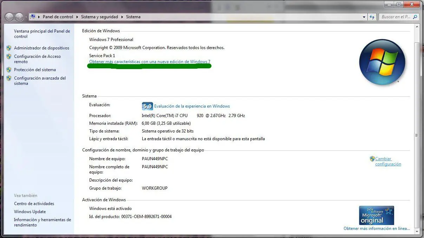Open the Windows Update link
This screenshot has height=238, width=424.
30,212
